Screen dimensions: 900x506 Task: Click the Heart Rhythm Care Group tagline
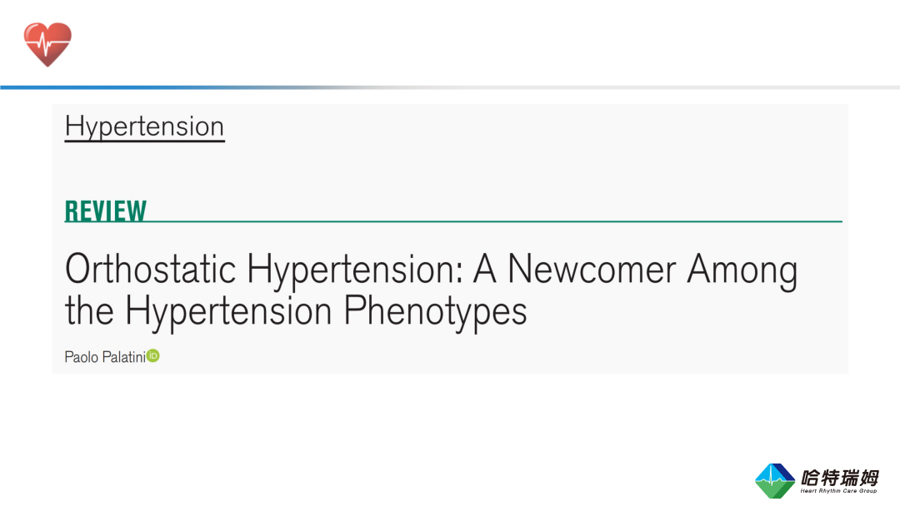(838, 491)
